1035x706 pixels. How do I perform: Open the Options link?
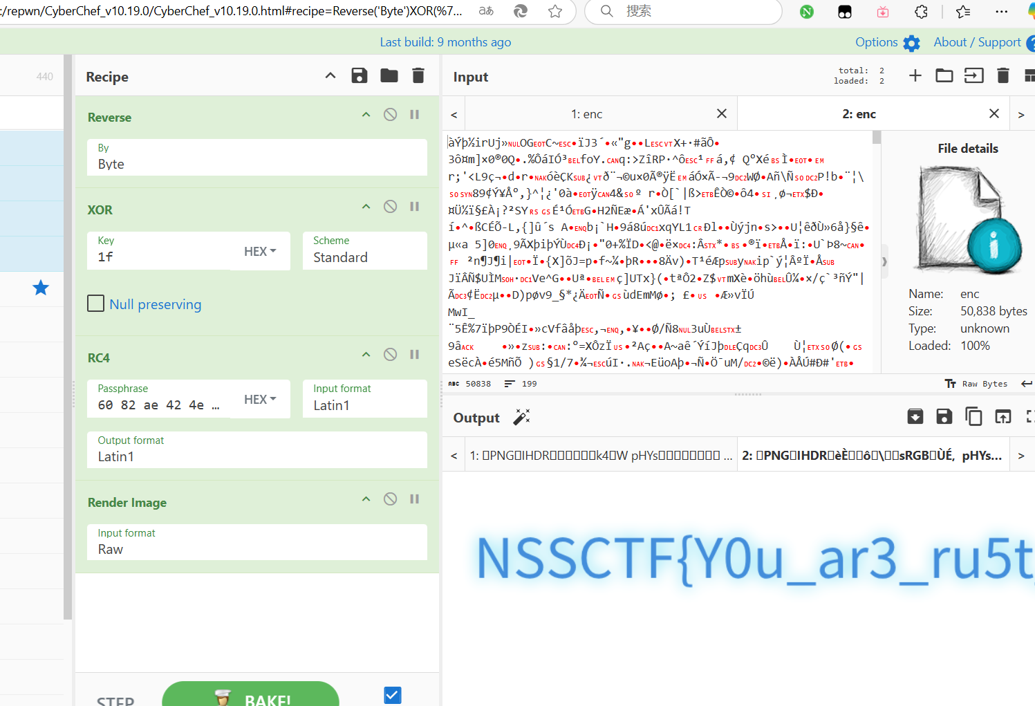pos(877,42)
